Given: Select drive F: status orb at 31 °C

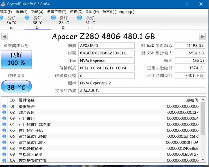Looking at the screenshot, I should click(x=80, y=18).
